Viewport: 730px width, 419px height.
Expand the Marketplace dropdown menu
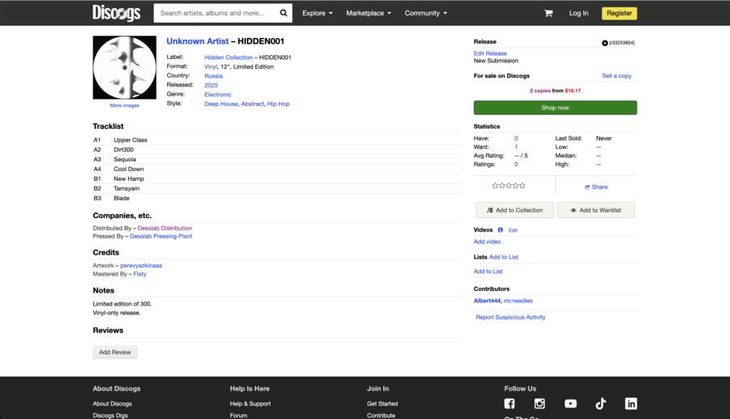point(368,13)
